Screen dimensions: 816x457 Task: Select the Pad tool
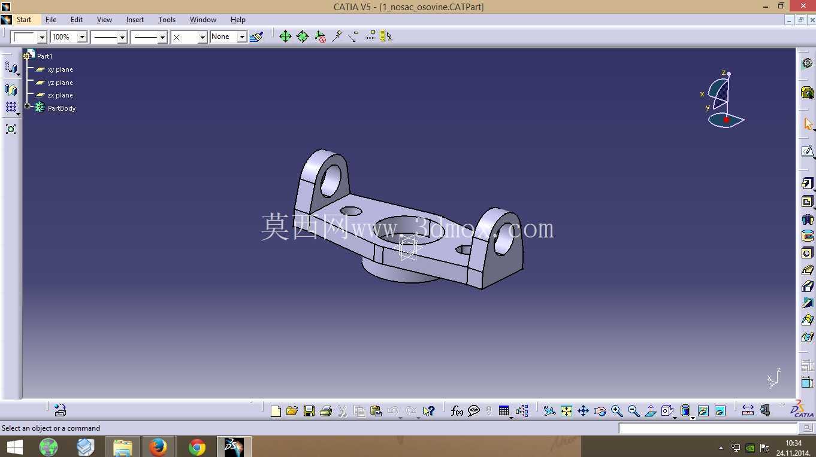point(807,184)
